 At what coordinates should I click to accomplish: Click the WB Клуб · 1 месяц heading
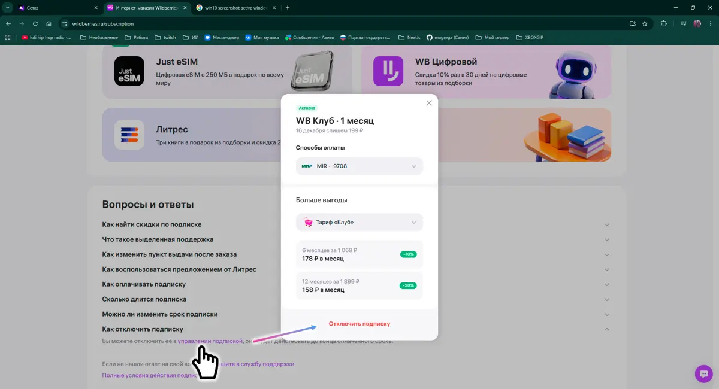(x=335, y=120)
